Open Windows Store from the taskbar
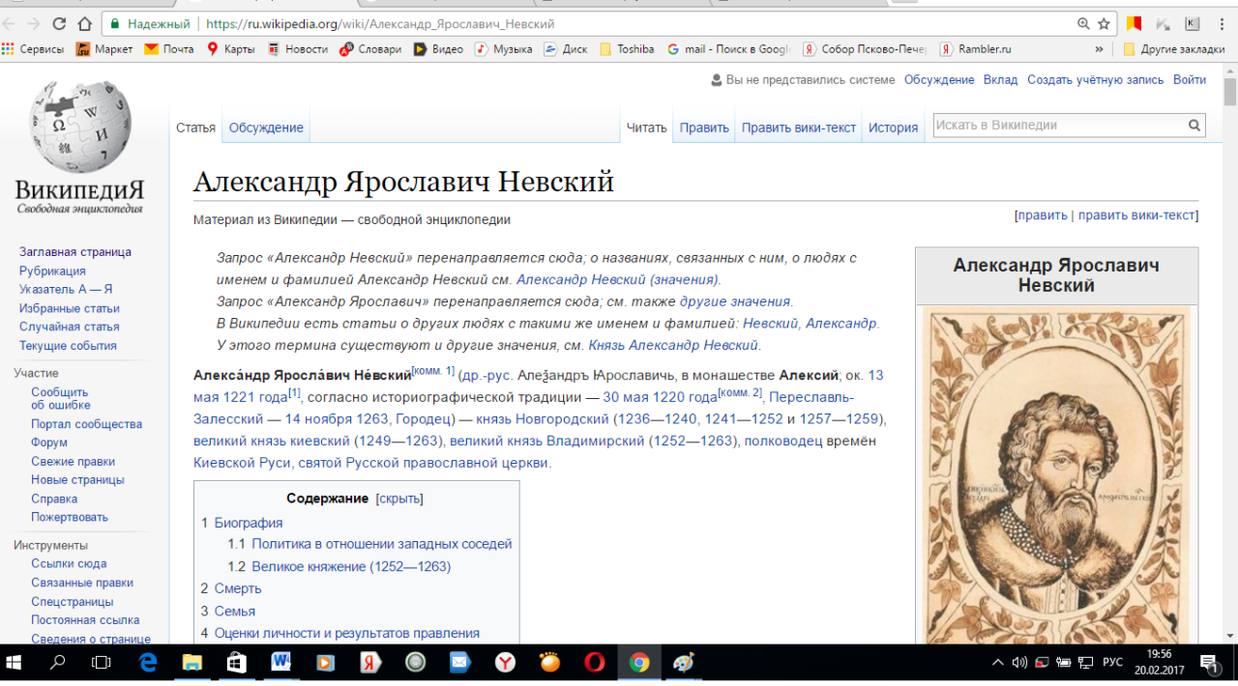The width and height of the screenshot is (1238, 686). [x=236, y=663]
